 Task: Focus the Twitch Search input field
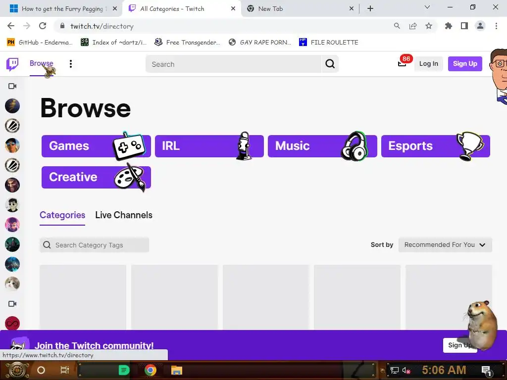[234, 64]
